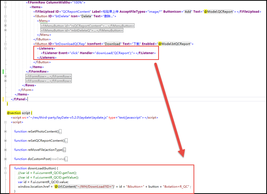The width and height of the screenshot is (267, 194).
Task: Click the "QCReportContent" ID value
Action: pos(76,12)
